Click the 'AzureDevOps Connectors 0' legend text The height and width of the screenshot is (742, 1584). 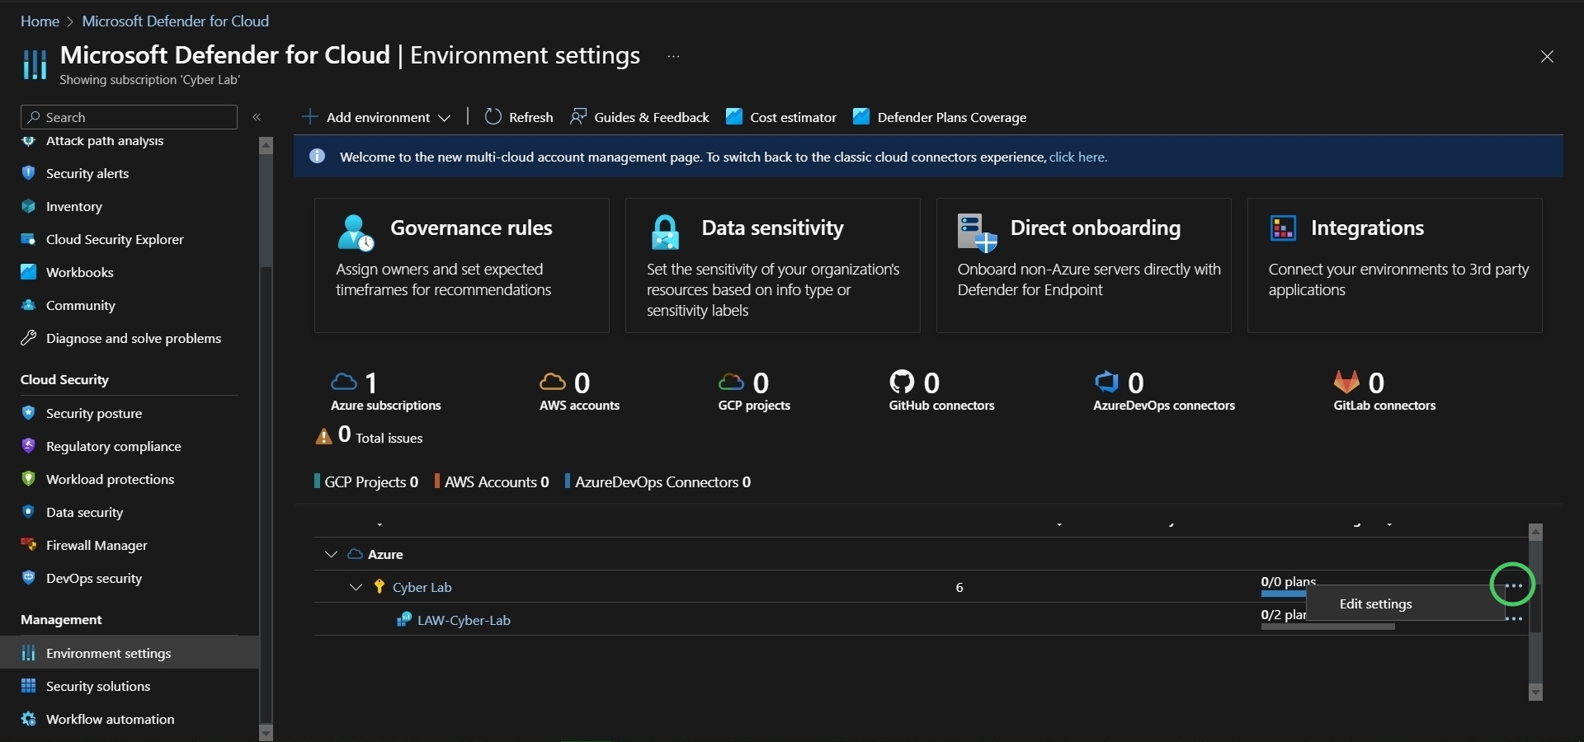click(x=662, y=481)
